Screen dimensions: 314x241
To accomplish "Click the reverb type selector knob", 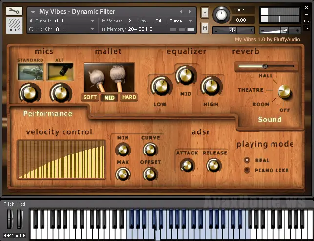I will tap(284, 91).
